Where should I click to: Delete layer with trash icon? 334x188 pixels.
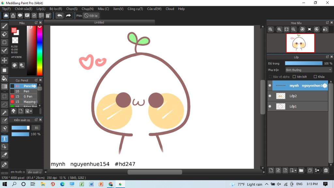(326, 170)
